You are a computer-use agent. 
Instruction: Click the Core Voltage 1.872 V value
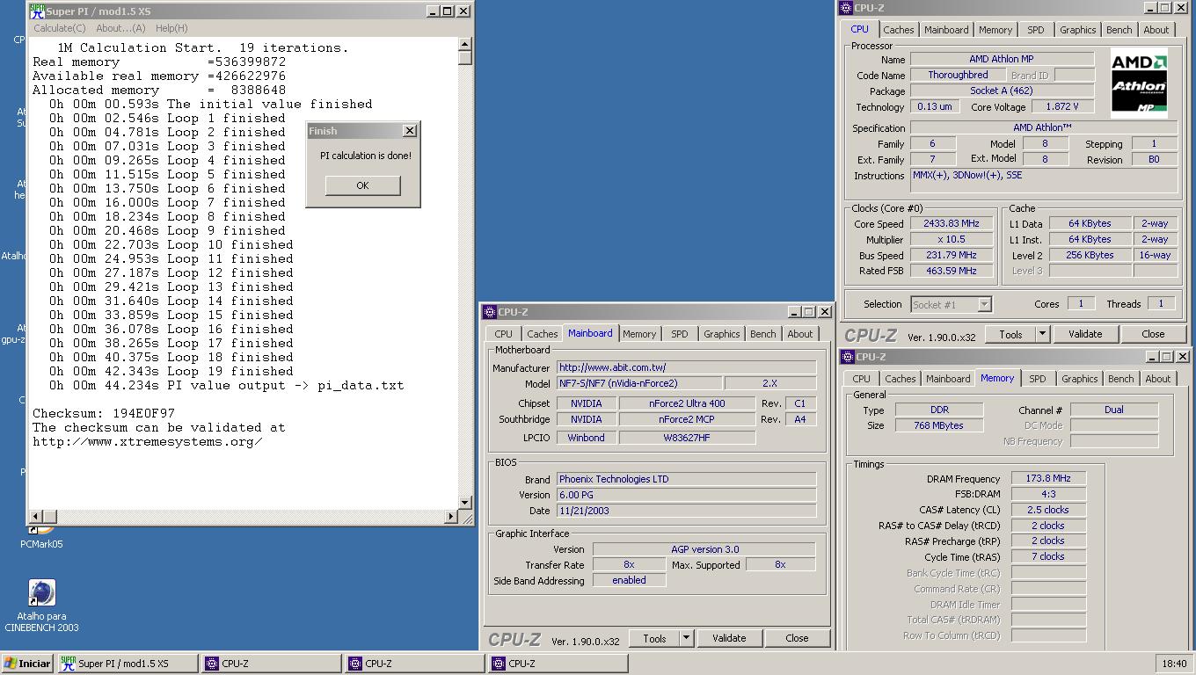1062,106
